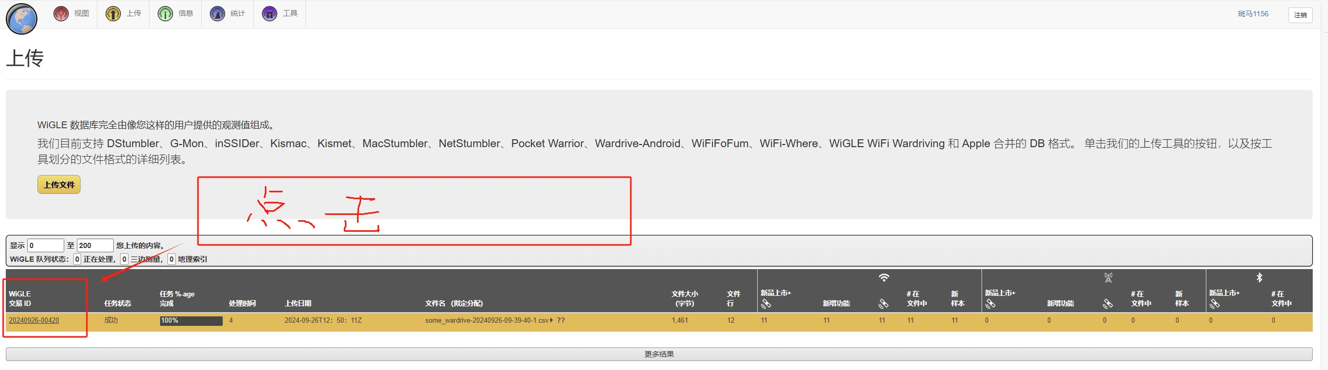1328x370 pixels.
Task: Click the 上传日期 column header
Action: (x=298, y=303)
